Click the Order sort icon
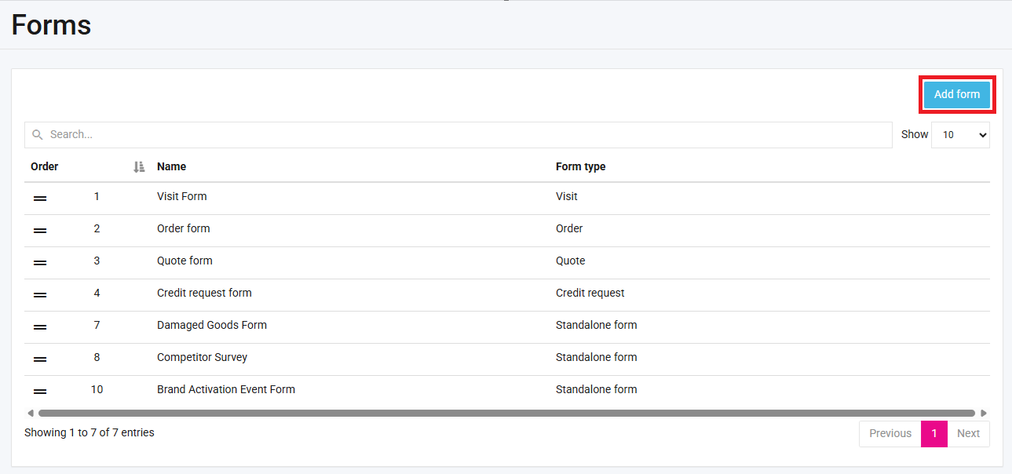The image size is (1012, 474). (x=139, y=167)
